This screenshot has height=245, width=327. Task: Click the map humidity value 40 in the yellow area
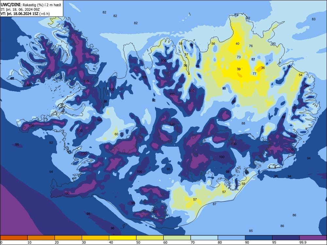(x=237, y=43)
